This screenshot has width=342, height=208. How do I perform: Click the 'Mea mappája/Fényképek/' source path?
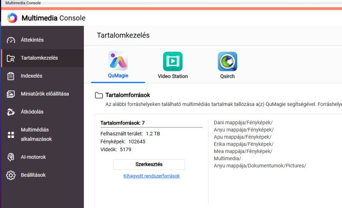pyautogui.click(x=243, y=151)
